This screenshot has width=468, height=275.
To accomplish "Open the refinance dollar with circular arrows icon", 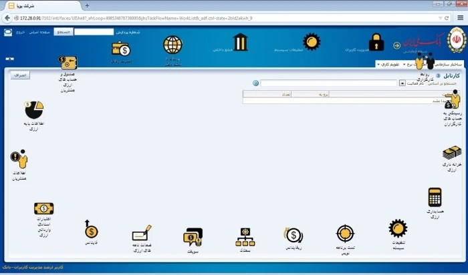I will point(294,235).
